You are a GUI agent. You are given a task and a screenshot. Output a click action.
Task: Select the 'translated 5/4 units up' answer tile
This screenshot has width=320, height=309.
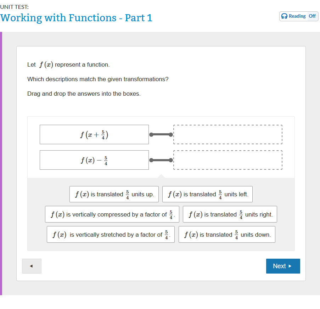[x=114, y=194]
